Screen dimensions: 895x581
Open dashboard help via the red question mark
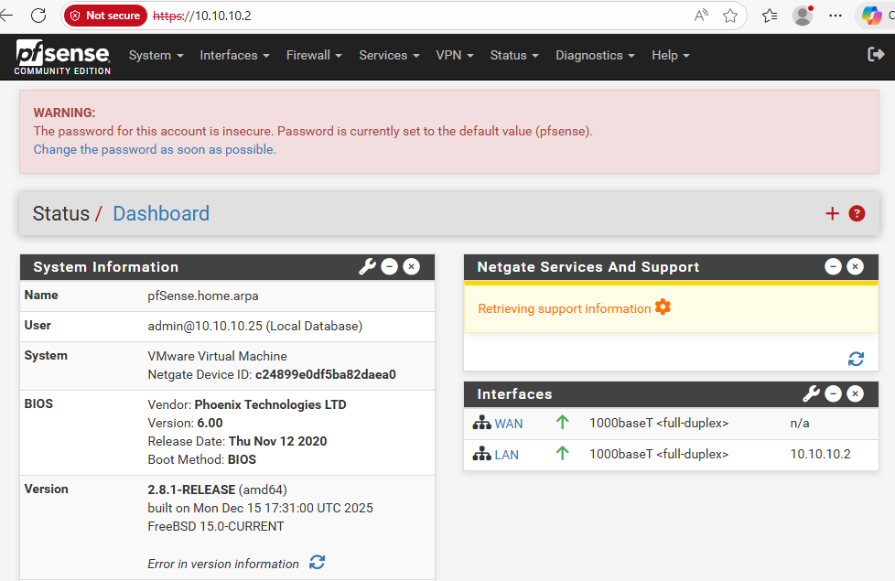point(857,213)
